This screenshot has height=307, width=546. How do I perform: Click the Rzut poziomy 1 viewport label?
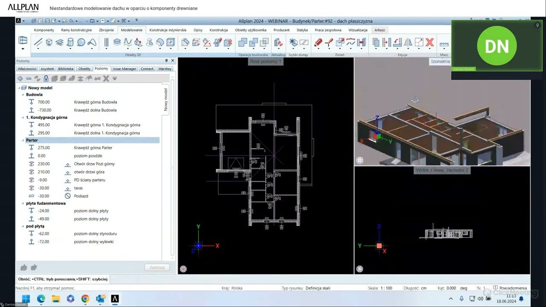[x=265, y=61]
